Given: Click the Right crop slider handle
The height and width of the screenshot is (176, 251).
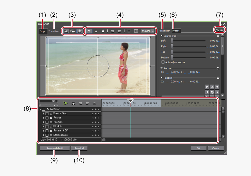Looking at the screenshot, I should click(x=172, y=46).
